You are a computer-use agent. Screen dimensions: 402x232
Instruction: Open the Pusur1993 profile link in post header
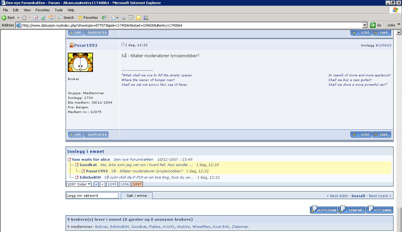tap(86, 45)
